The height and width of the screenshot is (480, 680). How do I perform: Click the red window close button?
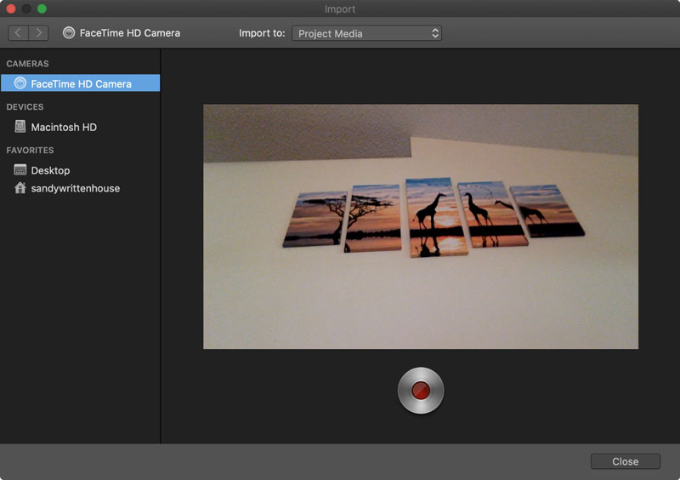tap(11, 9)
